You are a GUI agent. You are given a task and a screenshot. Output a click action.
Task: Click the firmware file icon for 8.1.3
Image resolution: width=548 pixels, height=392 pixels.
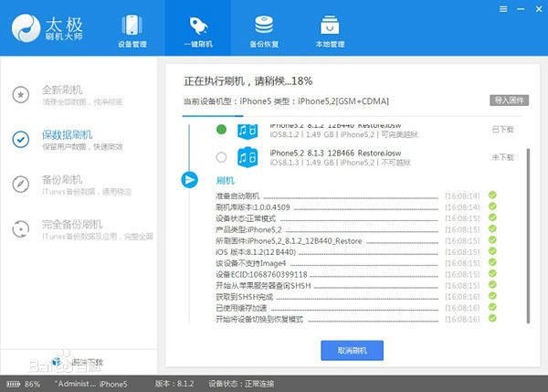[248, 157]
